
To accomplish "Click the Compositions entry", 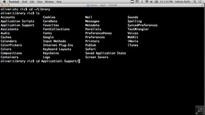I will [x=11, y=53].
